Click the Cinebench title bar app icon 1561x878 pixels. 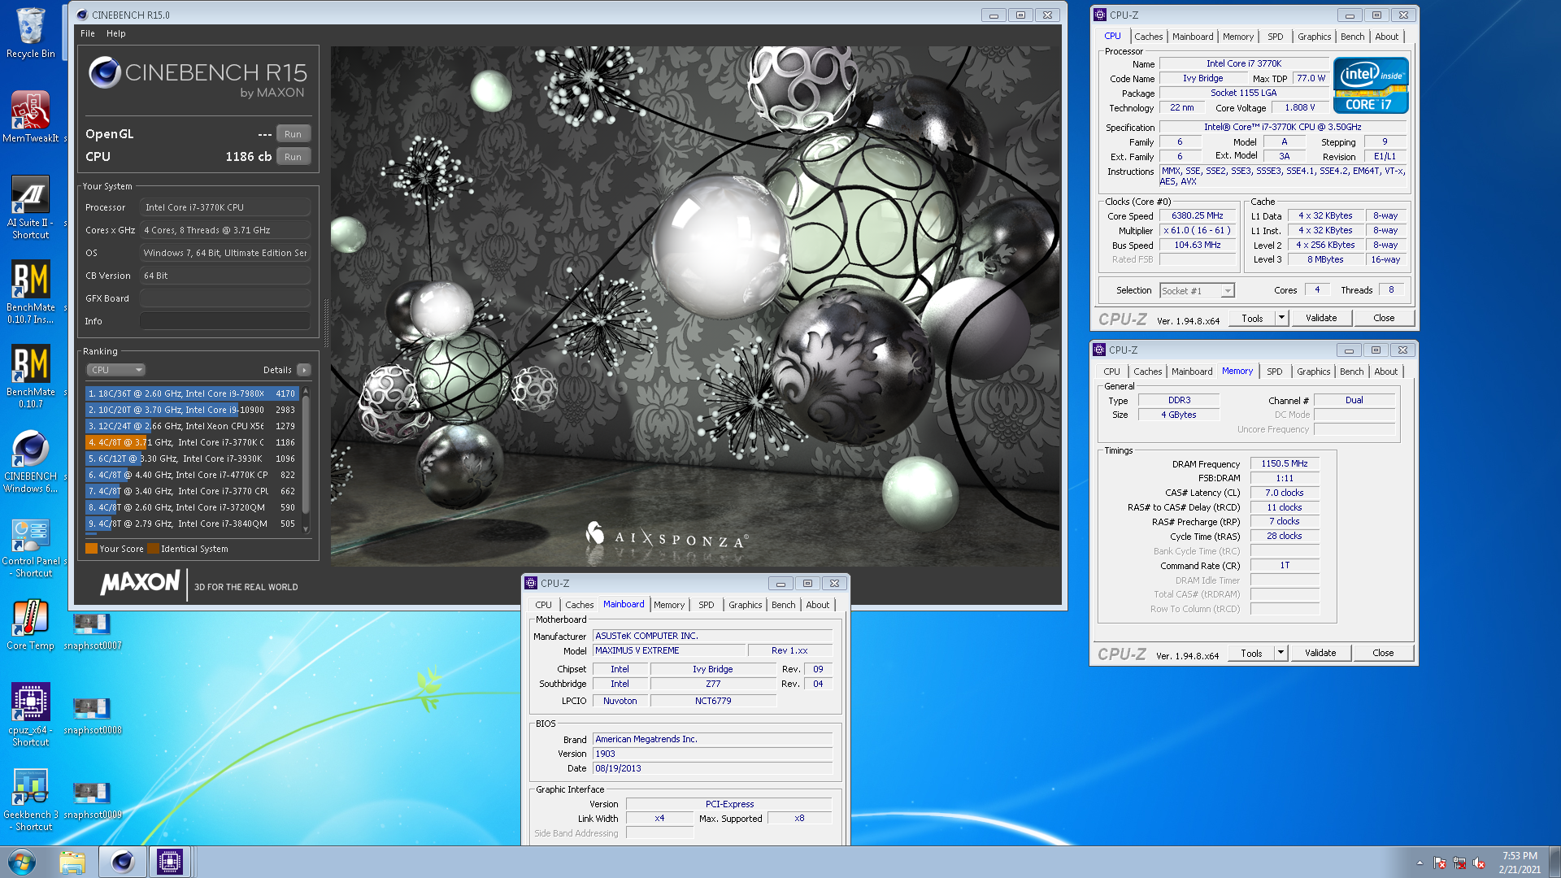(x=82, y=15)
